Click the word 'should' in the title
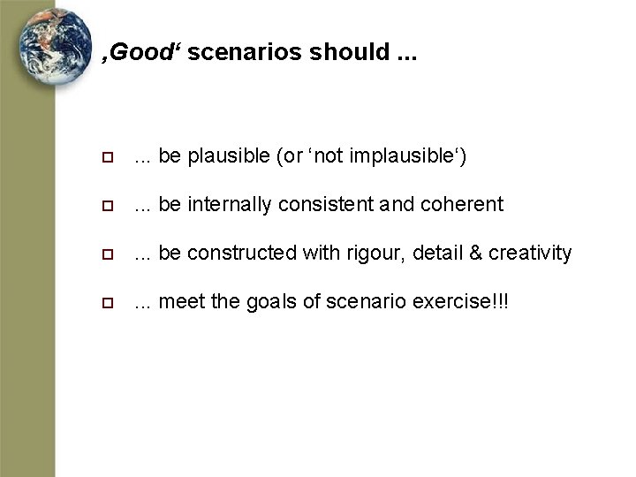Viewport: 636px width, 477px height. pos(349,52)
